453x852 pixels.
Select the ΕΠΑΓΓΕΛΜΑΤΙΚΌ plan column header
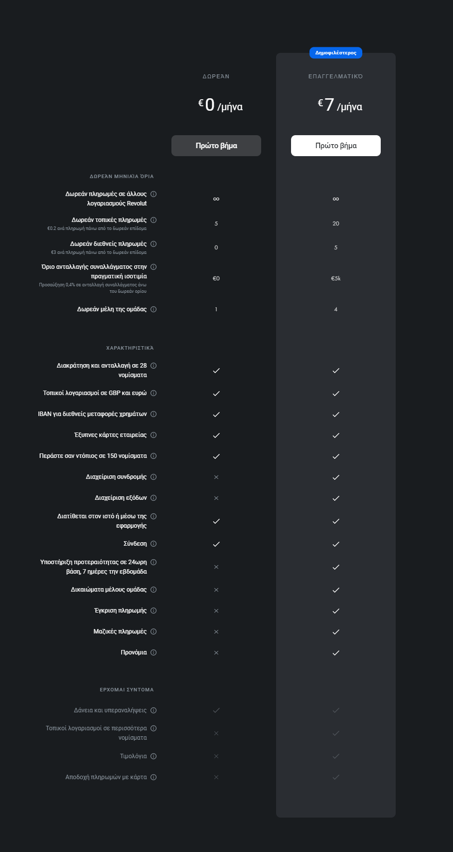pos(335,76)
